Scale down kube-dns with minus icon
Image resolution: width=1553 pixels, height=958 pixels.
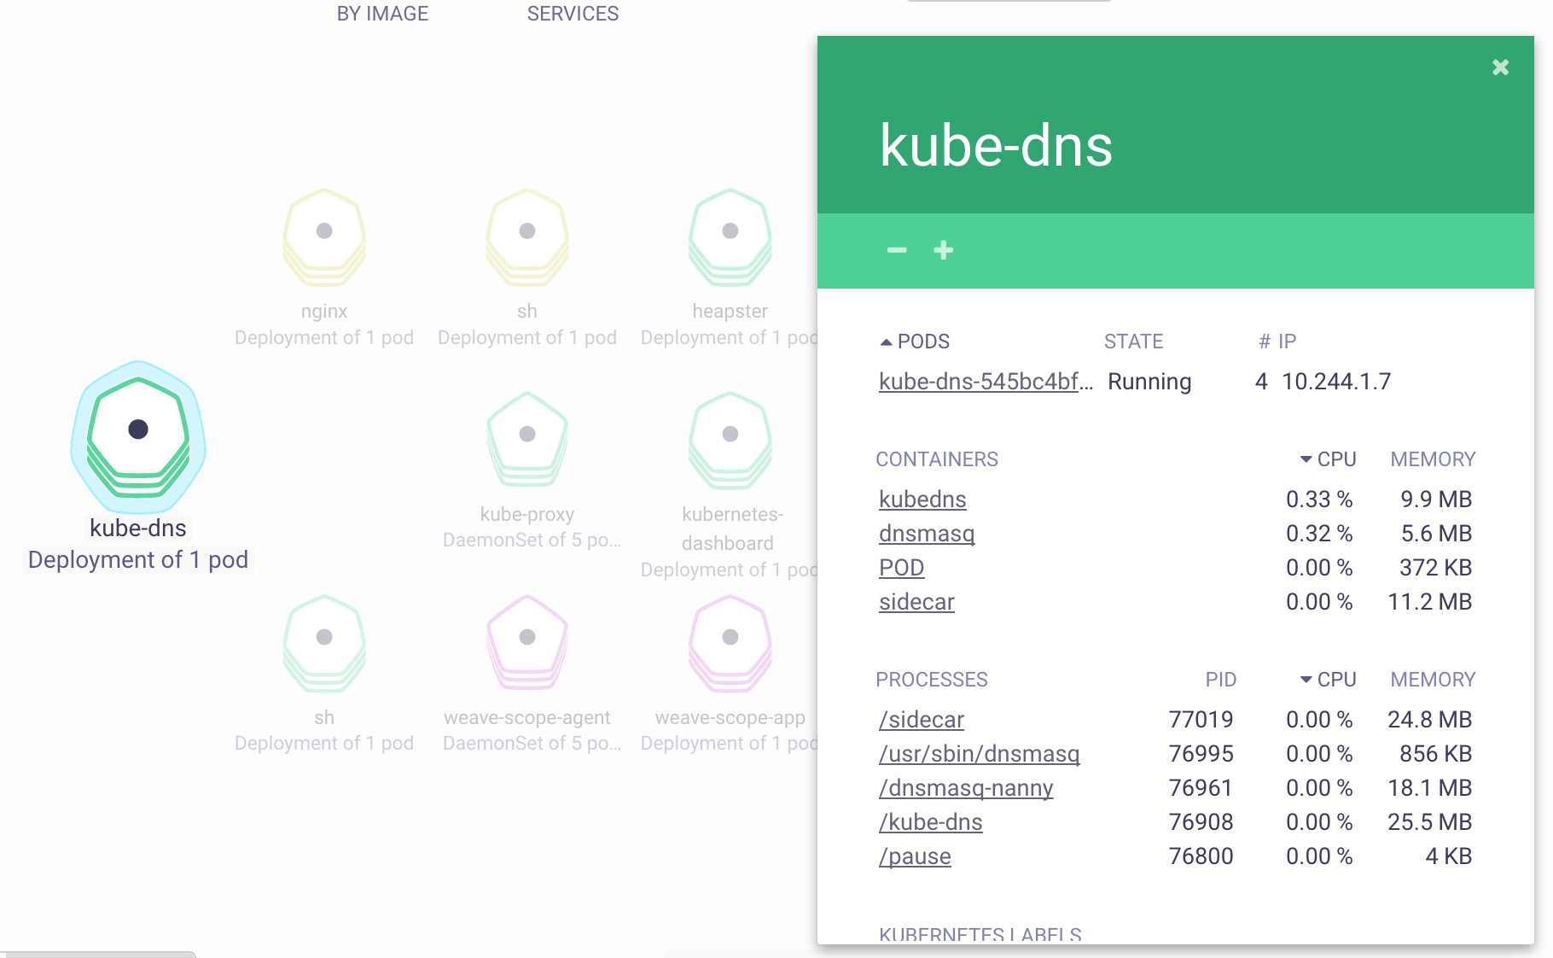[897, 250]
